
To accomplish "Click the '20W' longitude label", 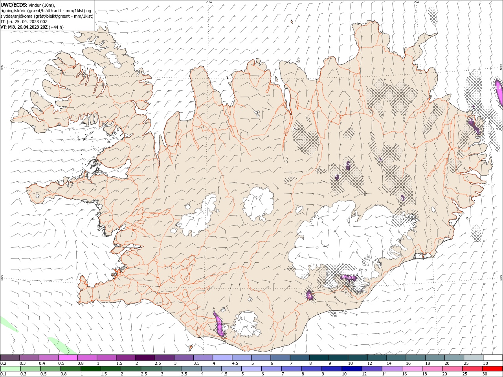I will point(209,2).
